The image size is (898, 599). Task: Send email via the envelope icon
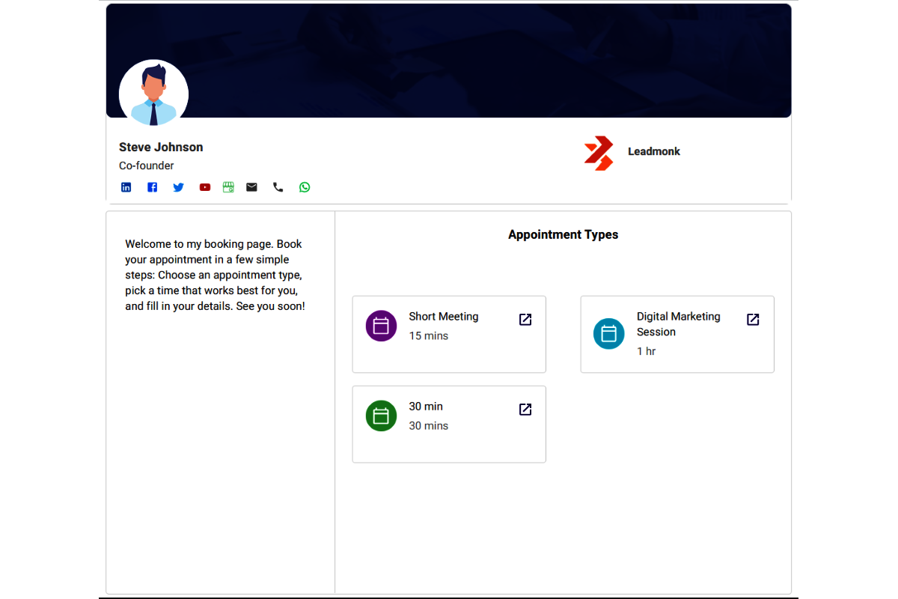point(251,187)
